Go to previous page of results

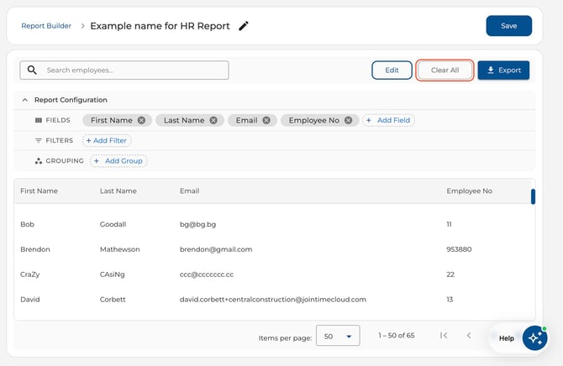pyautogui.click(x=469, y=336)
